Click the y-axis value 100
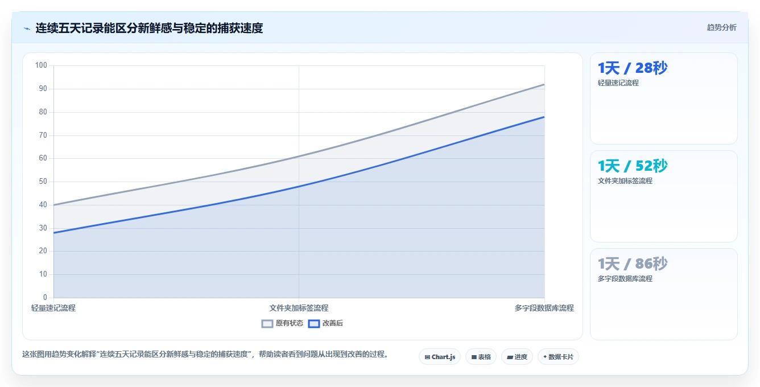This screenshot has width=760, height=387. click(41, 65)
